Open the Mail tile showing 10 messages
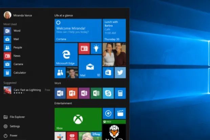Viewport: 210px width, 140px height. pyautogui.click(x=90, y=67)
